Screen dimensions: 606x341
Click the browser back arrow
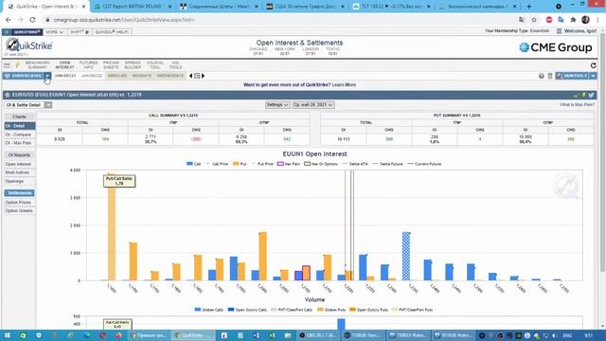coord(9,20)
